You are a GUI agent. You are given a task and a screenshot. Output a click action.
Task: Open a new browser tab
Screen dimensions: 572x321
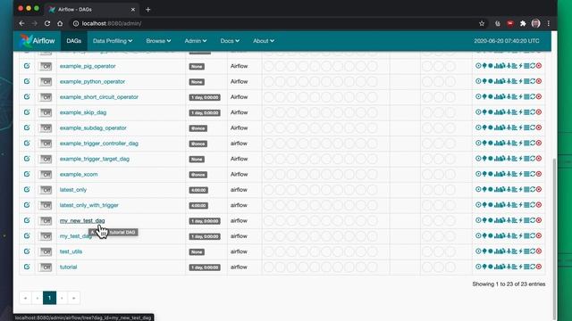click(x=147, y=10)
